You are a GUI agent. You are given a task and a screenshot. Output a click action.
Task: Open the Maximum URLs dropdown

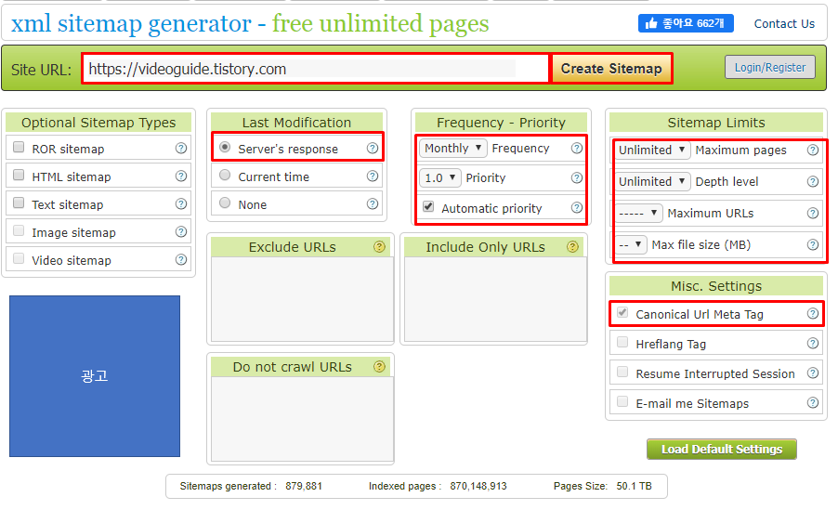click(x=638, y=214)
